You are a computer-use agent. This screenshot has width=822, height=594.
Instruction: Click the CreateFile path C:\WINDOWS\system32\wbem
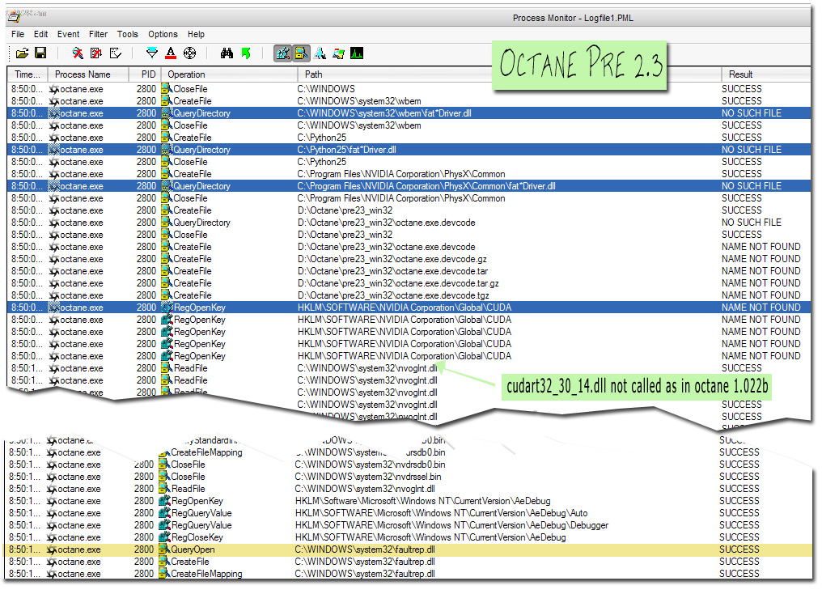click(x=359, y=101)
